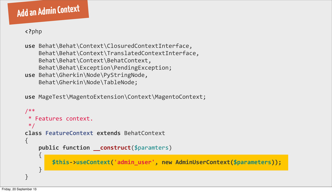Select the ClosuredContextInterface use line
This screenshot has width=332, height=192.
[108, 46]
